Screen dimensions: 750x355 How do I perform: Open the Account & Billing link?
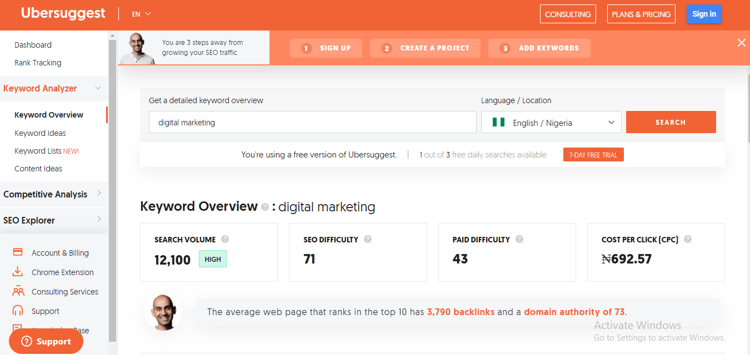(x=60, y=253)
